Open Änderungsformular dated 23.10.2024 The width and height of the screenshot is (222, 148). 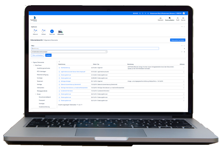pyautogui.click(x=66, y=75)
